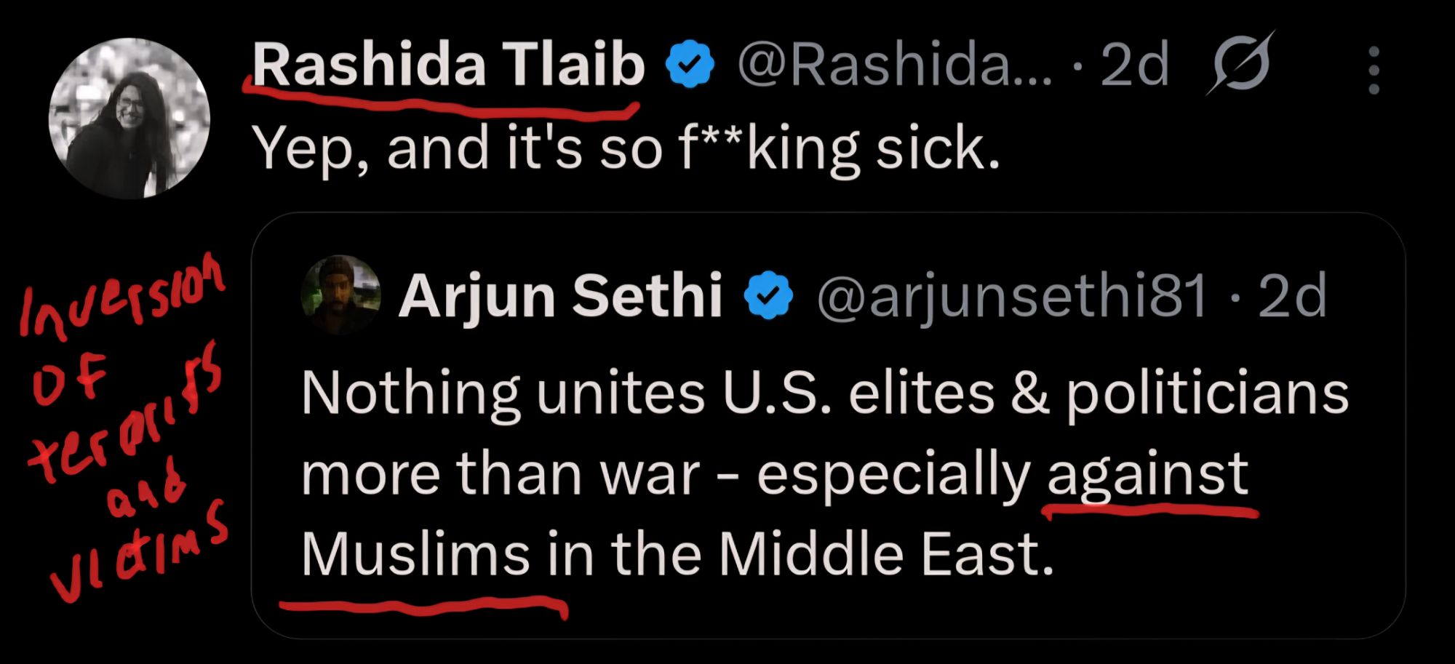
Task: Open the three-dot more options menu
Action: pyautogui.click(x=1374, y=71)
